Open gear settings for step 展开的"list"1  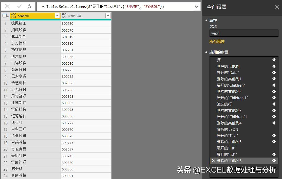274,154
